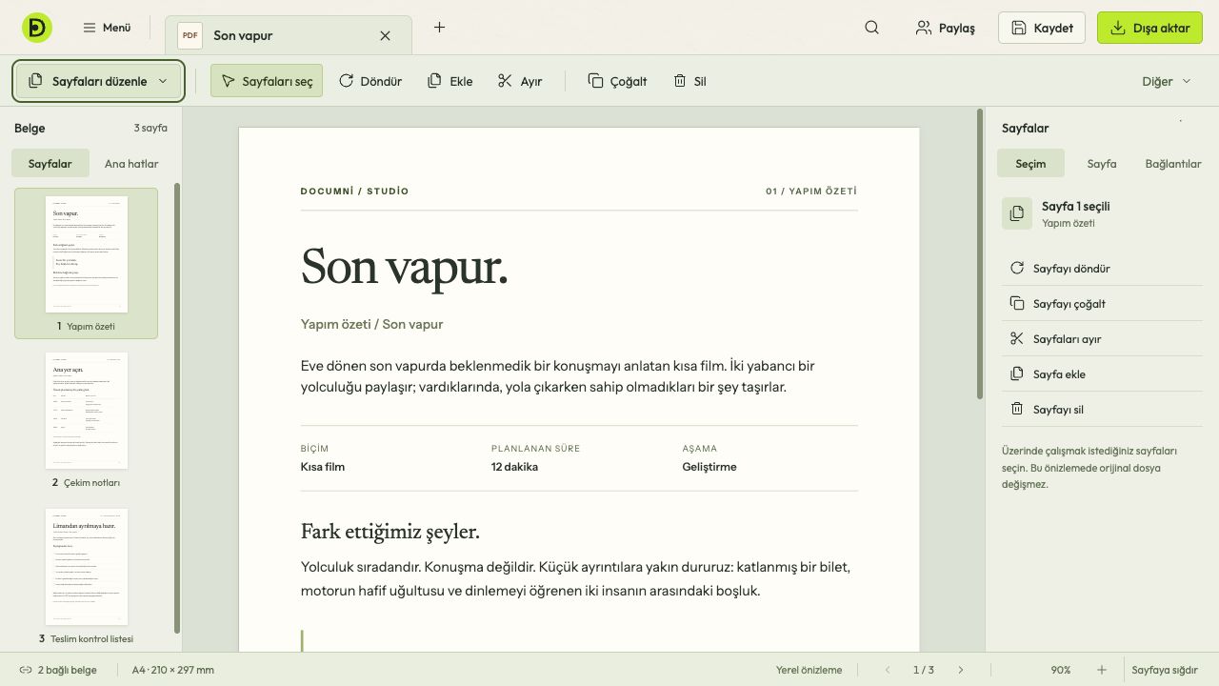Select the Son vapur document tab
The height and width of the screenshot is (686, 1219).
[288, 35]
